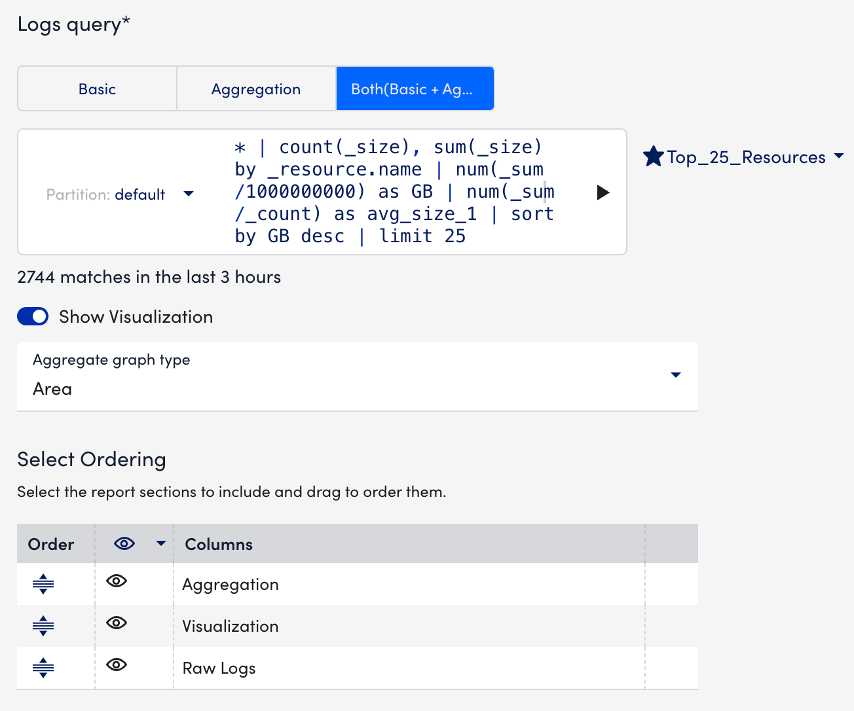This screenshot has height=711, width=854.
Task: Expand the visibility column header dropdown arrow
Action: click(161, 543)
